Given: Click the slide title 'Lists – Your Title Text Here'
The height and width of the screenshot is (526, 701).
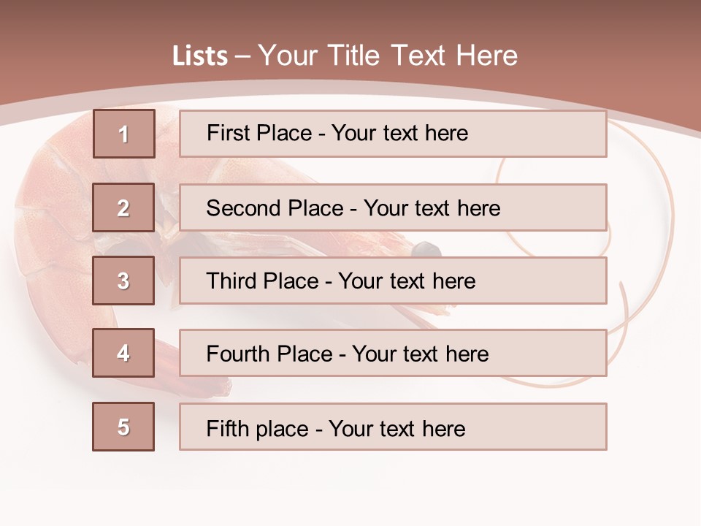Looking at the screenshot, I should (345, 56).
